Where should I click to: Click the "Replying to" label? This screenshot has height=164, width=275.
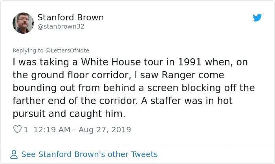pyautogui.click(x=28, y=50)
